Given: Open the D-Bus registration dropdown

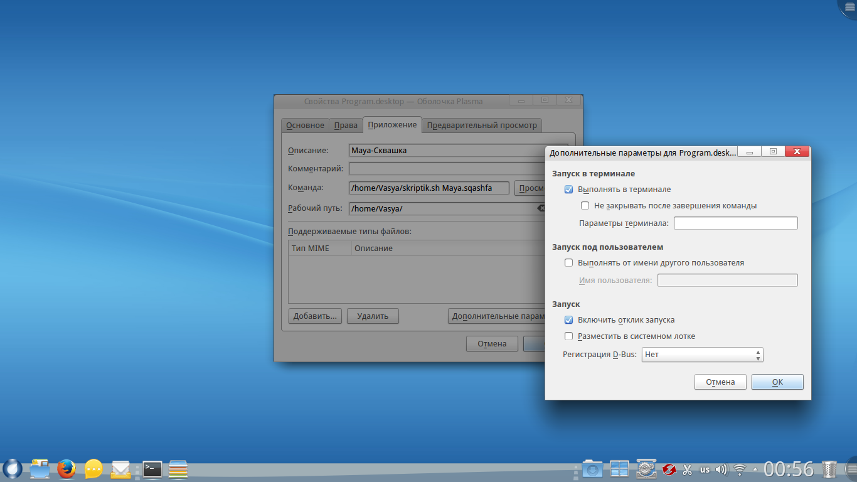Looking at the screenshot, I should click(702, 355).
